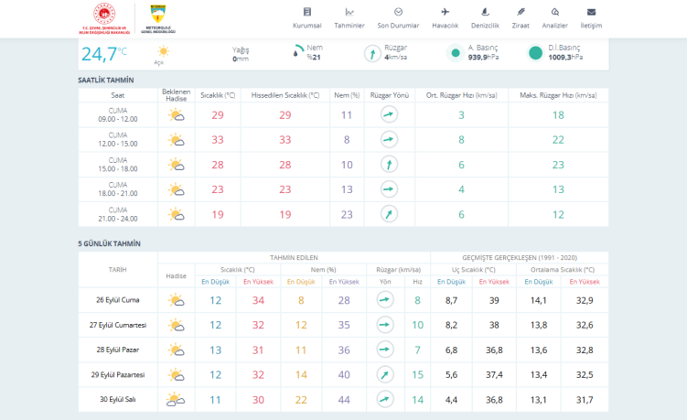Click wind direction icon for 30 Eylül Salı
687x420 pixels.
[x=385, y=399]
